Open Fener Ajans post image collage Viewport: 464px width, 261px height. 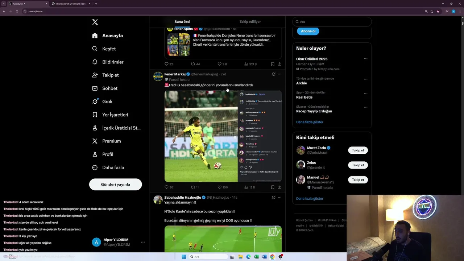[x=179, y=45]
